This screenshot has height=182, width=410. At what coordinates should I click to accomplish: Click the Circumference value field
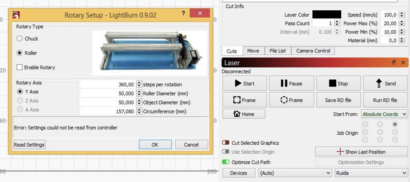click(108, 112)
